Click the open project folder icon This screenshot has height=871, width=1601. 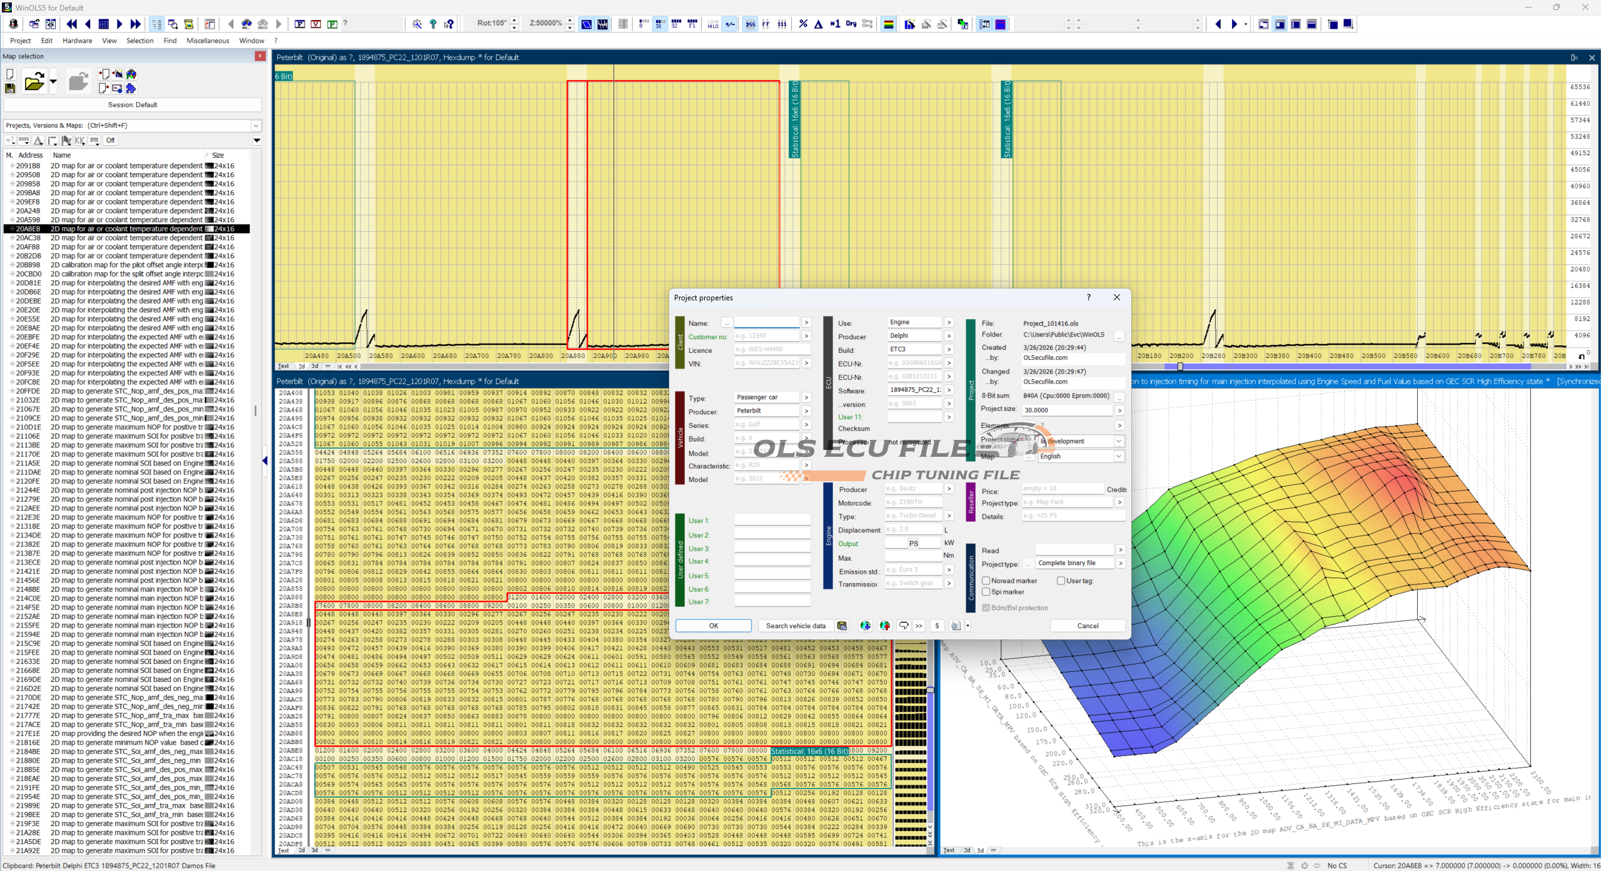pos(34,82)
